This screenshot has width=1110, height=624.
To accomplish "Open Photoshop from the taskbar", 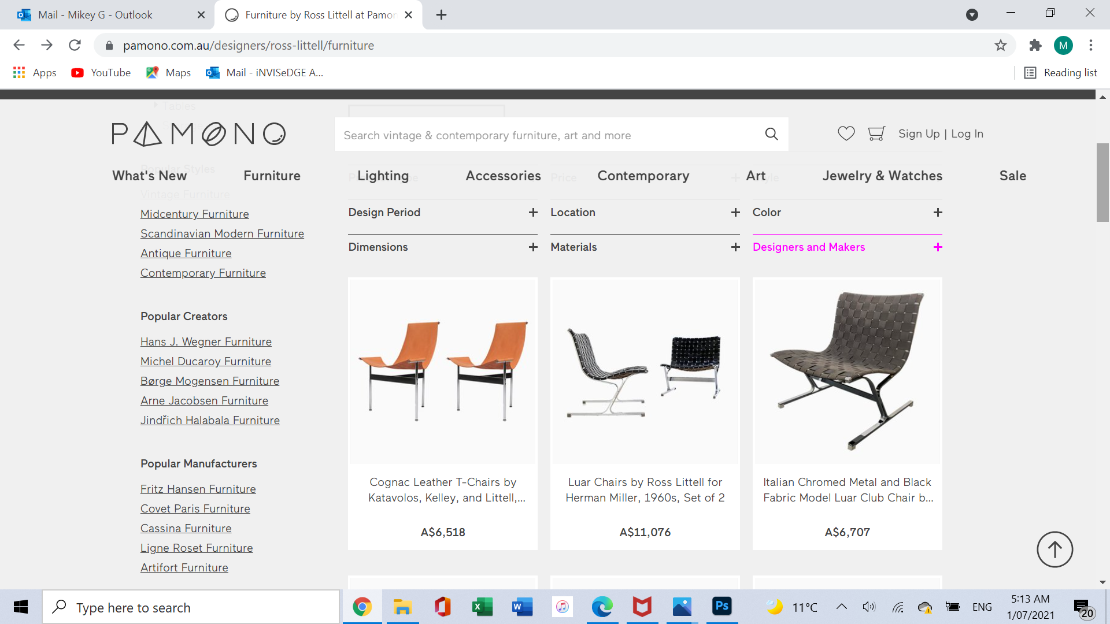I will coord(721,606).
